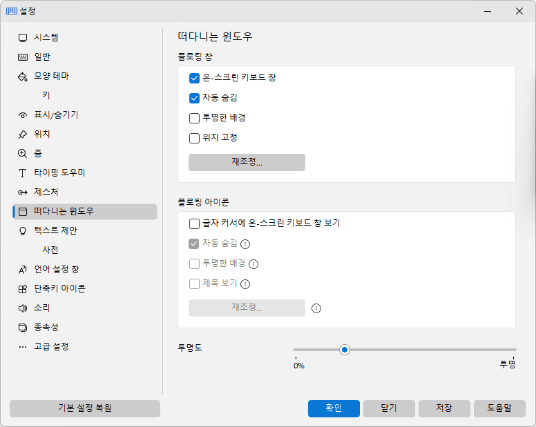Screen dimensions: 536x427
Task: Click the 언어 설정 창 language icon
Action: pyautogui.click(x=23, y=270)
